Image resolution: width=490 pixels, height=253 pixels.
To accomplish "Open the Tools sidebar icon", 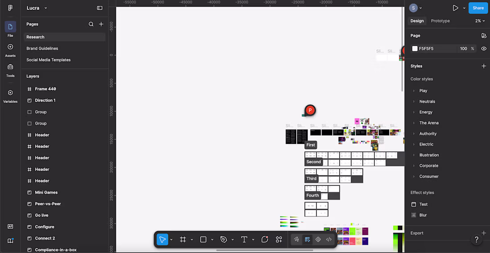I will (x=10, y=67).
